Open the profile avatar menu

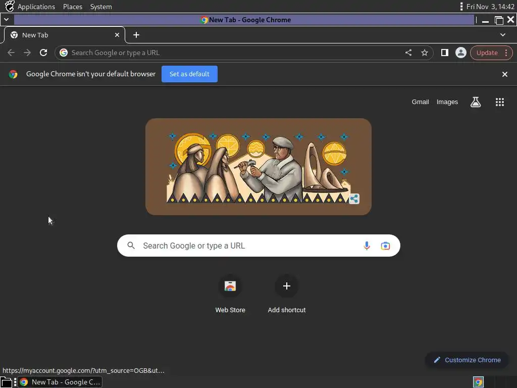460,53
